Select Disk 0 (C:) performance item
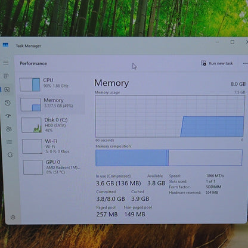The image size is (248, 248). pyautogui.click(x=52, y=125)
